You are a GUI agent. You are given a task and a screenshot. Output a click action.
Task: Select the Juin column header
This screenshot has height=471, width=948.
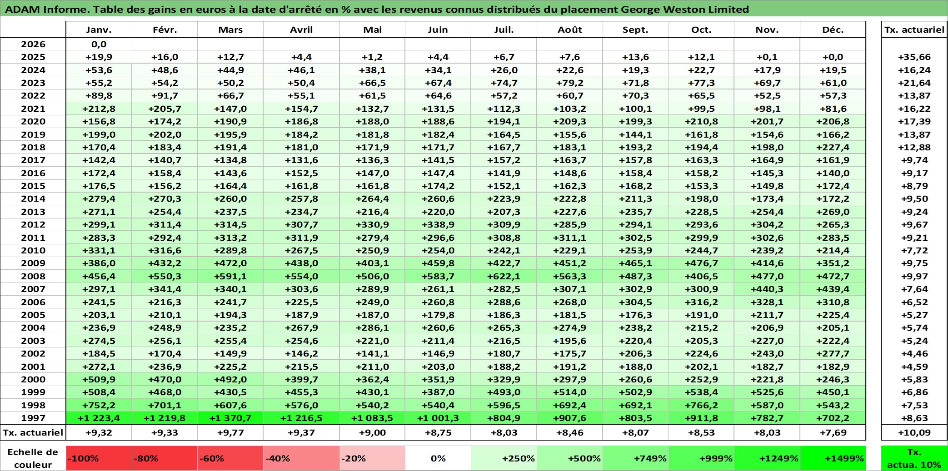(438, 30)
